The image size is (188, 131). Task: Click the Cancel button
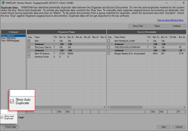coord(179,127)
